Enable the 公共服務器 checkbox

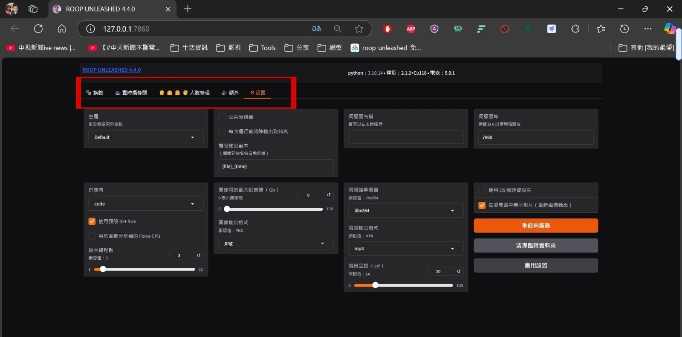222,117
